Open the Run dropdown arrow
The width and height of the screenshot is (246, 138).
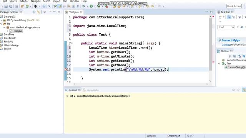95,6
